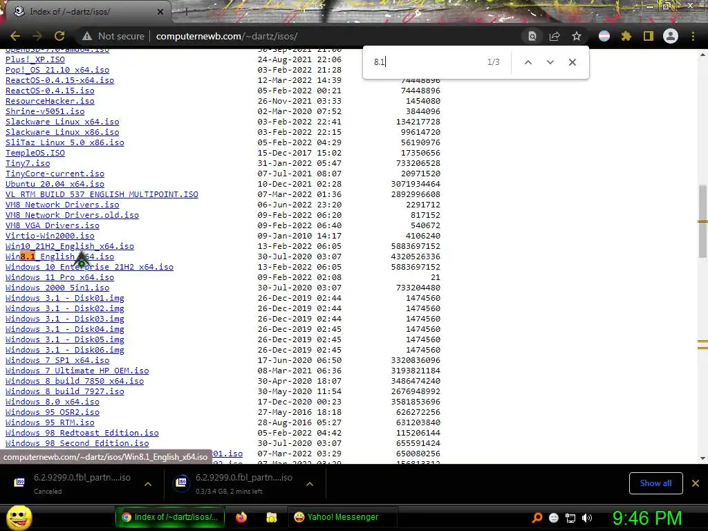Open the search-by-image lens icon in address bar
Screen dimensions: 708x531
[x=532, y=36]
